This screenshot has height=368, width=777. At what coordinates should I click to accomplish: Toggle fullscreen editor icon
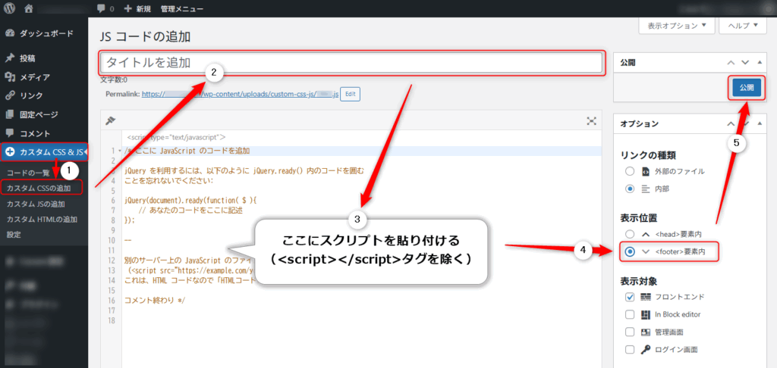[x=591, y=120]
